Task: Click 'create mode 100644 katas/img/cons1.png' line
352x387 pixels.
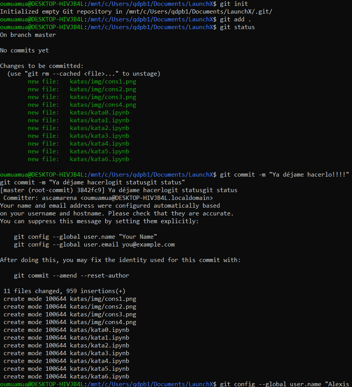Action: point(70,299)
